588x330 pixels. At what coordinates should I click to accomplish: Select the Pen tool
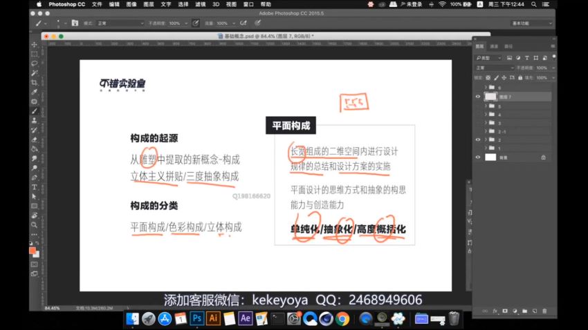click(x=34, y=177)
